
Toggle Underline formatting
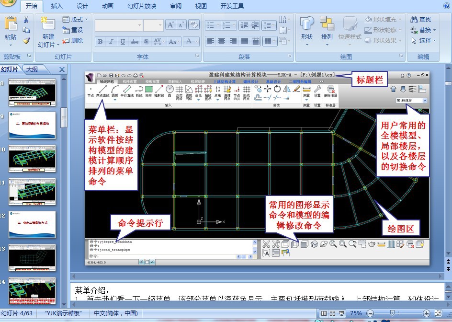123,42
